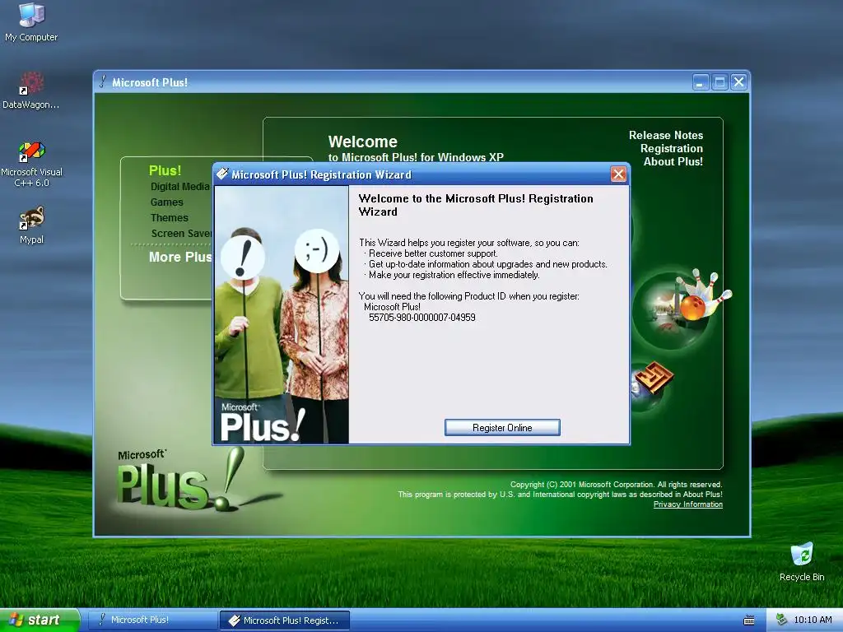Click the Register Online button
Viewport: 843px width, 632px height.
click(502, 428)
